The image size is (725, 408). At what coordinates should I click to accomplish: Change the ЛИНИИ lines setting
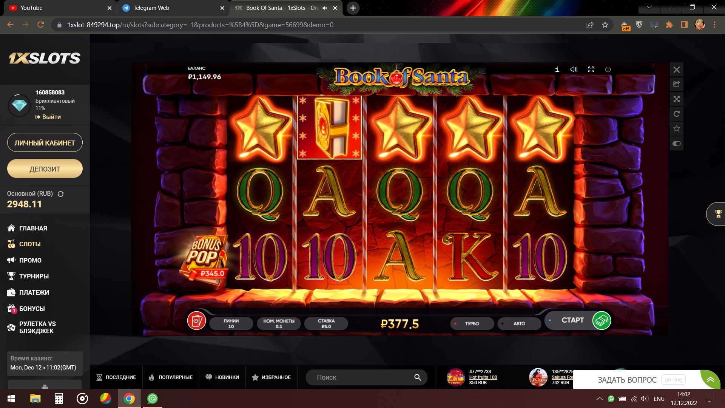[231, 324]
